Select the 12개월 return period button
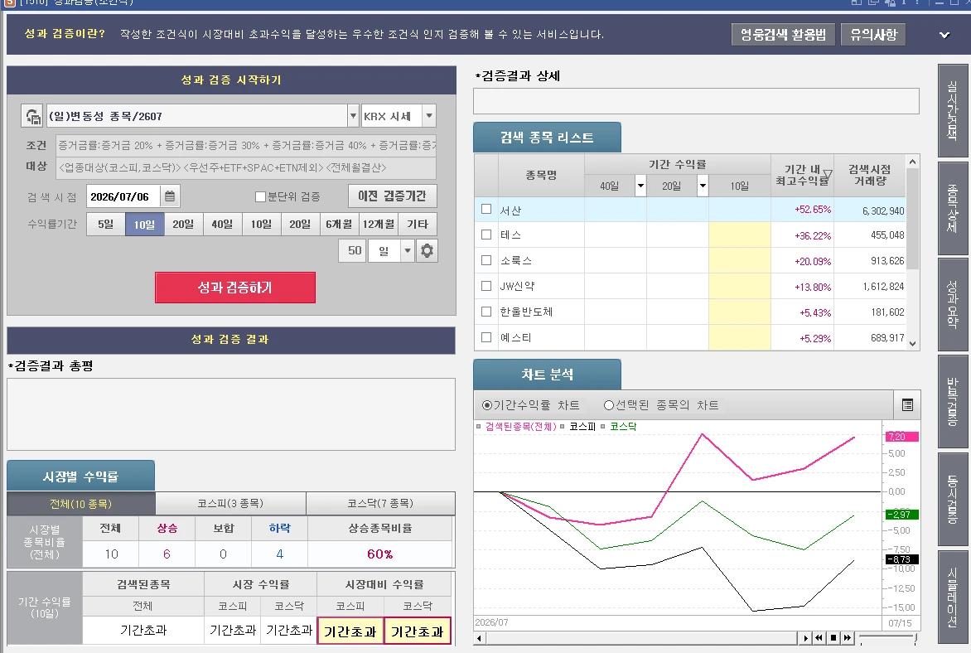This screenshot has width=971, height=653. [379, 225]
